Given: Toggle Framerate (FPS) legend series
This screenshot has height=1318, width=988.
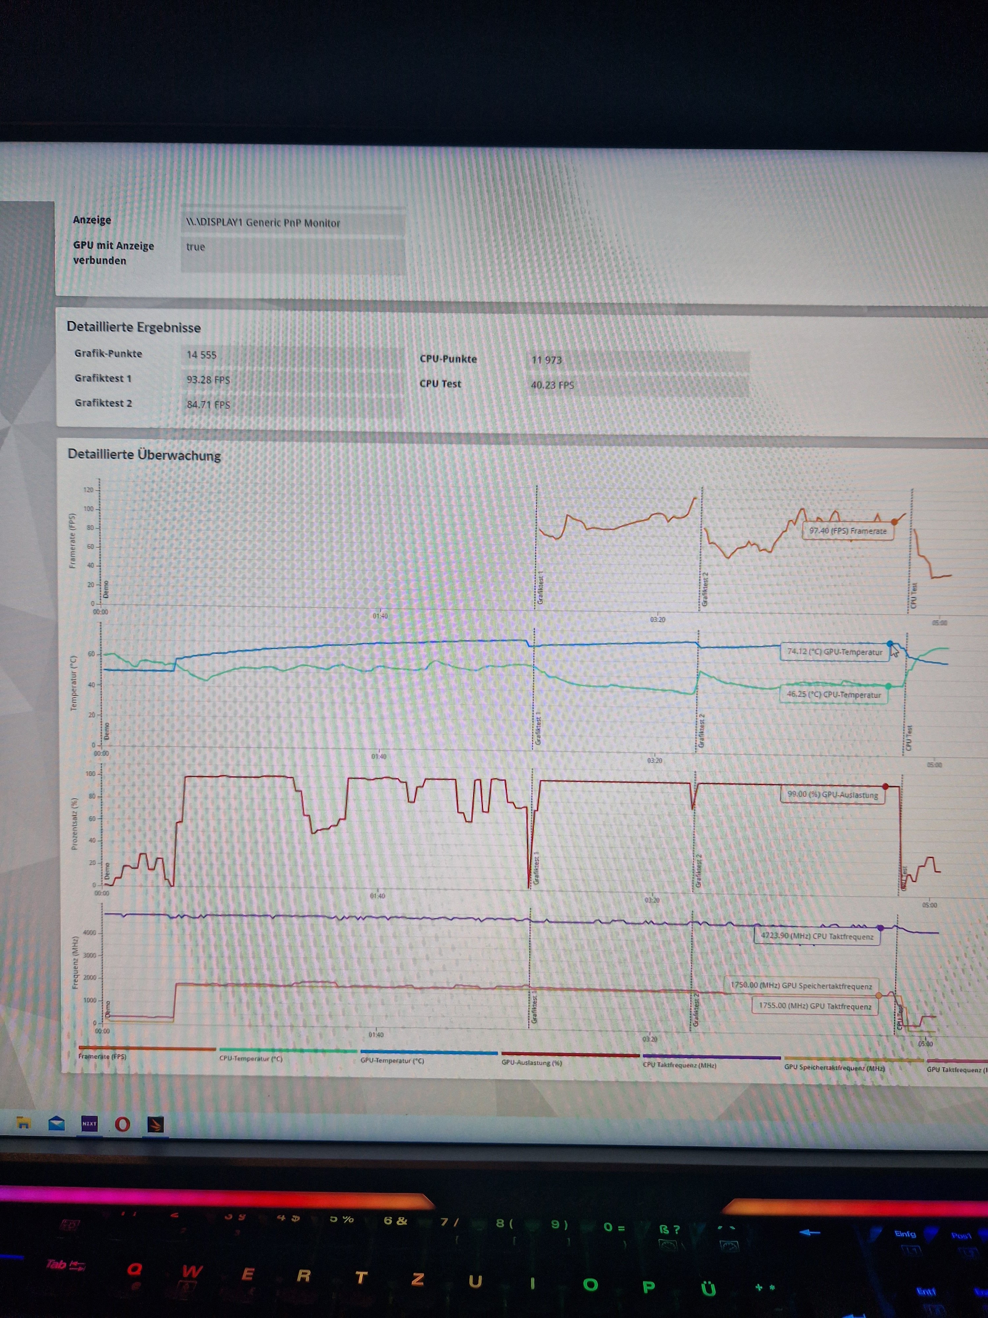Looking at the screenshot, I should point(102,1056).
